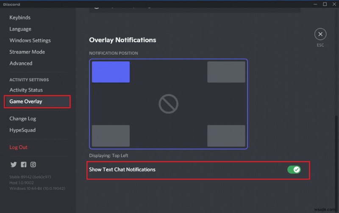Select Game Overlay in sidebar
Viewport: 339px width, 213px height.
tap(37, 102)
